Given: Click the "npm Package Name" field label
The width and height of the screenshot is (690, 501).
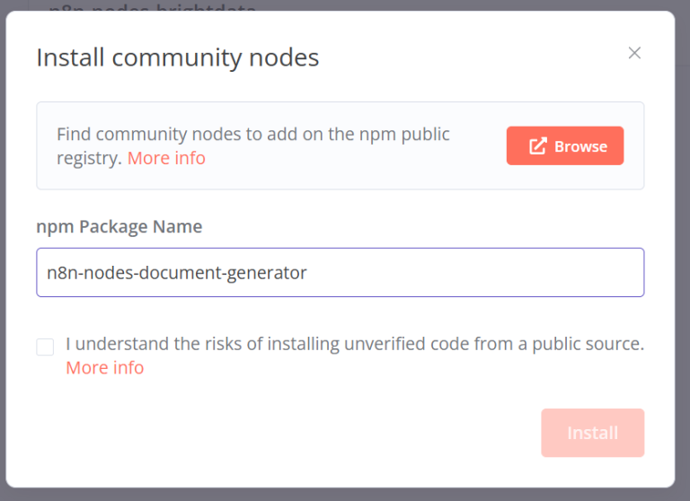Looking at the screenshot, I should coord(119,226).
